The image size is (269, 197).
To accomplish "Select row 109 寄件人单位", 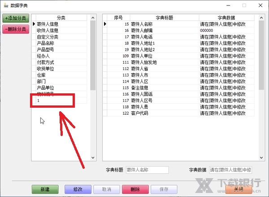I will [x=178, y=56].
